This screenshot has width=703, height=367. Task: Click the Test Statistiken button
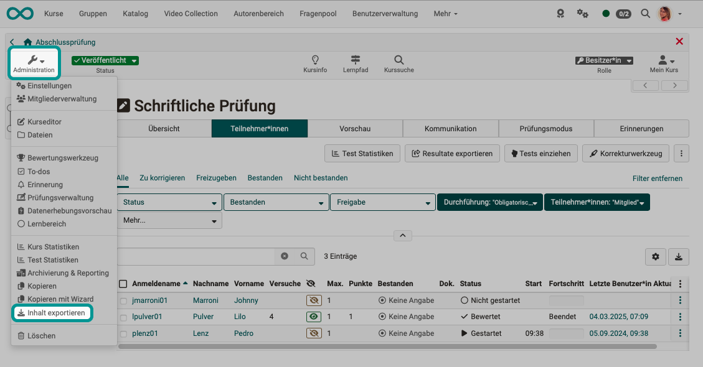tap(362, 153)
